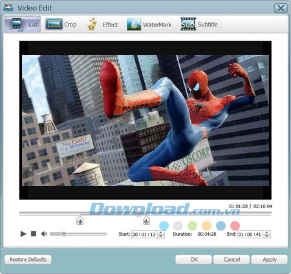Click the elapsed time 01:01:28 readout
Viewport: 291px width, 274px height.
238,206
